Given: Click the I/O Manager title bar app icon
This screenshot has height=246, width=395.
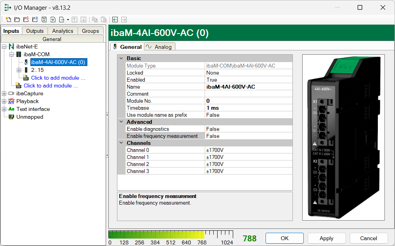Looking at the screenshot, I should point(8,7).
